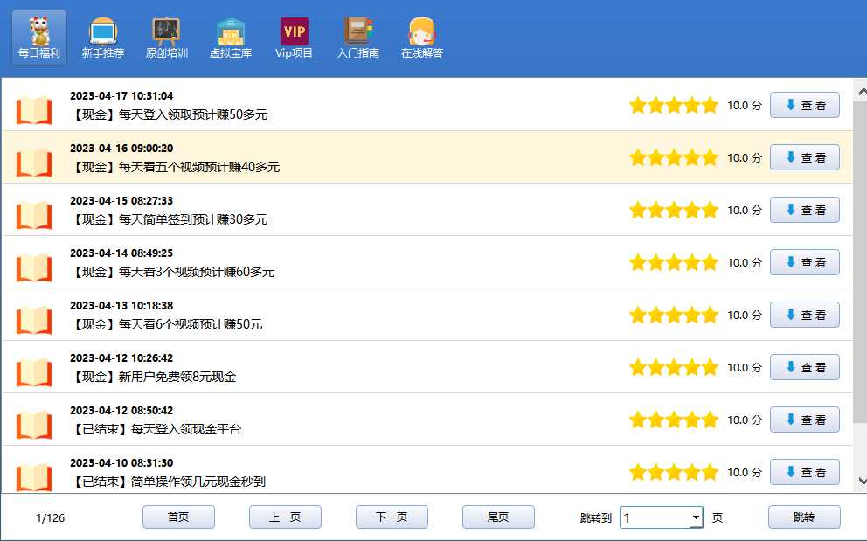Select title 【现金】每天简单签到预计赚30多元
The image size is (867, 541).
click(170, 219)
